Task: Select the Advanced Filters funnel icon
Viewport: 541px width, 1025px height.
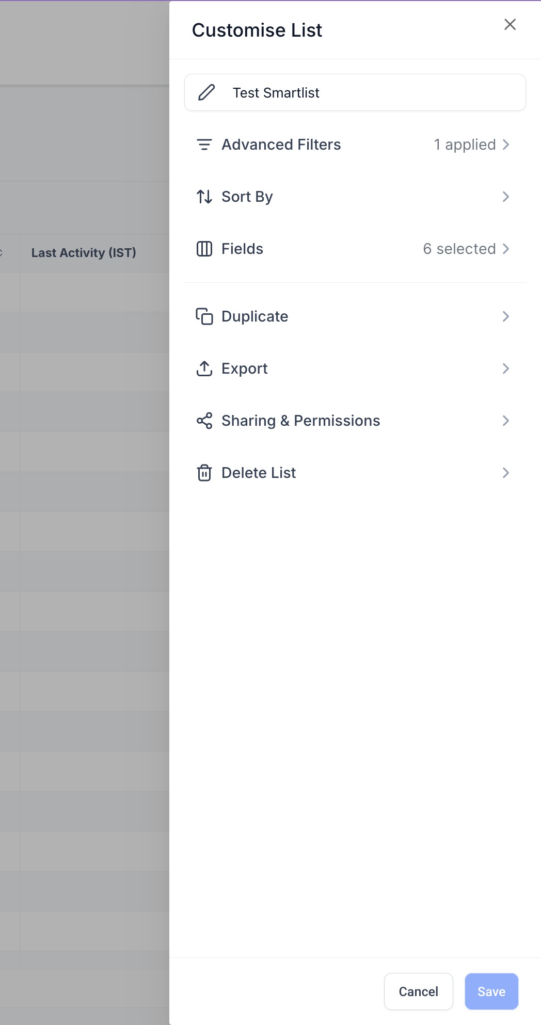Action: [204, 145]
